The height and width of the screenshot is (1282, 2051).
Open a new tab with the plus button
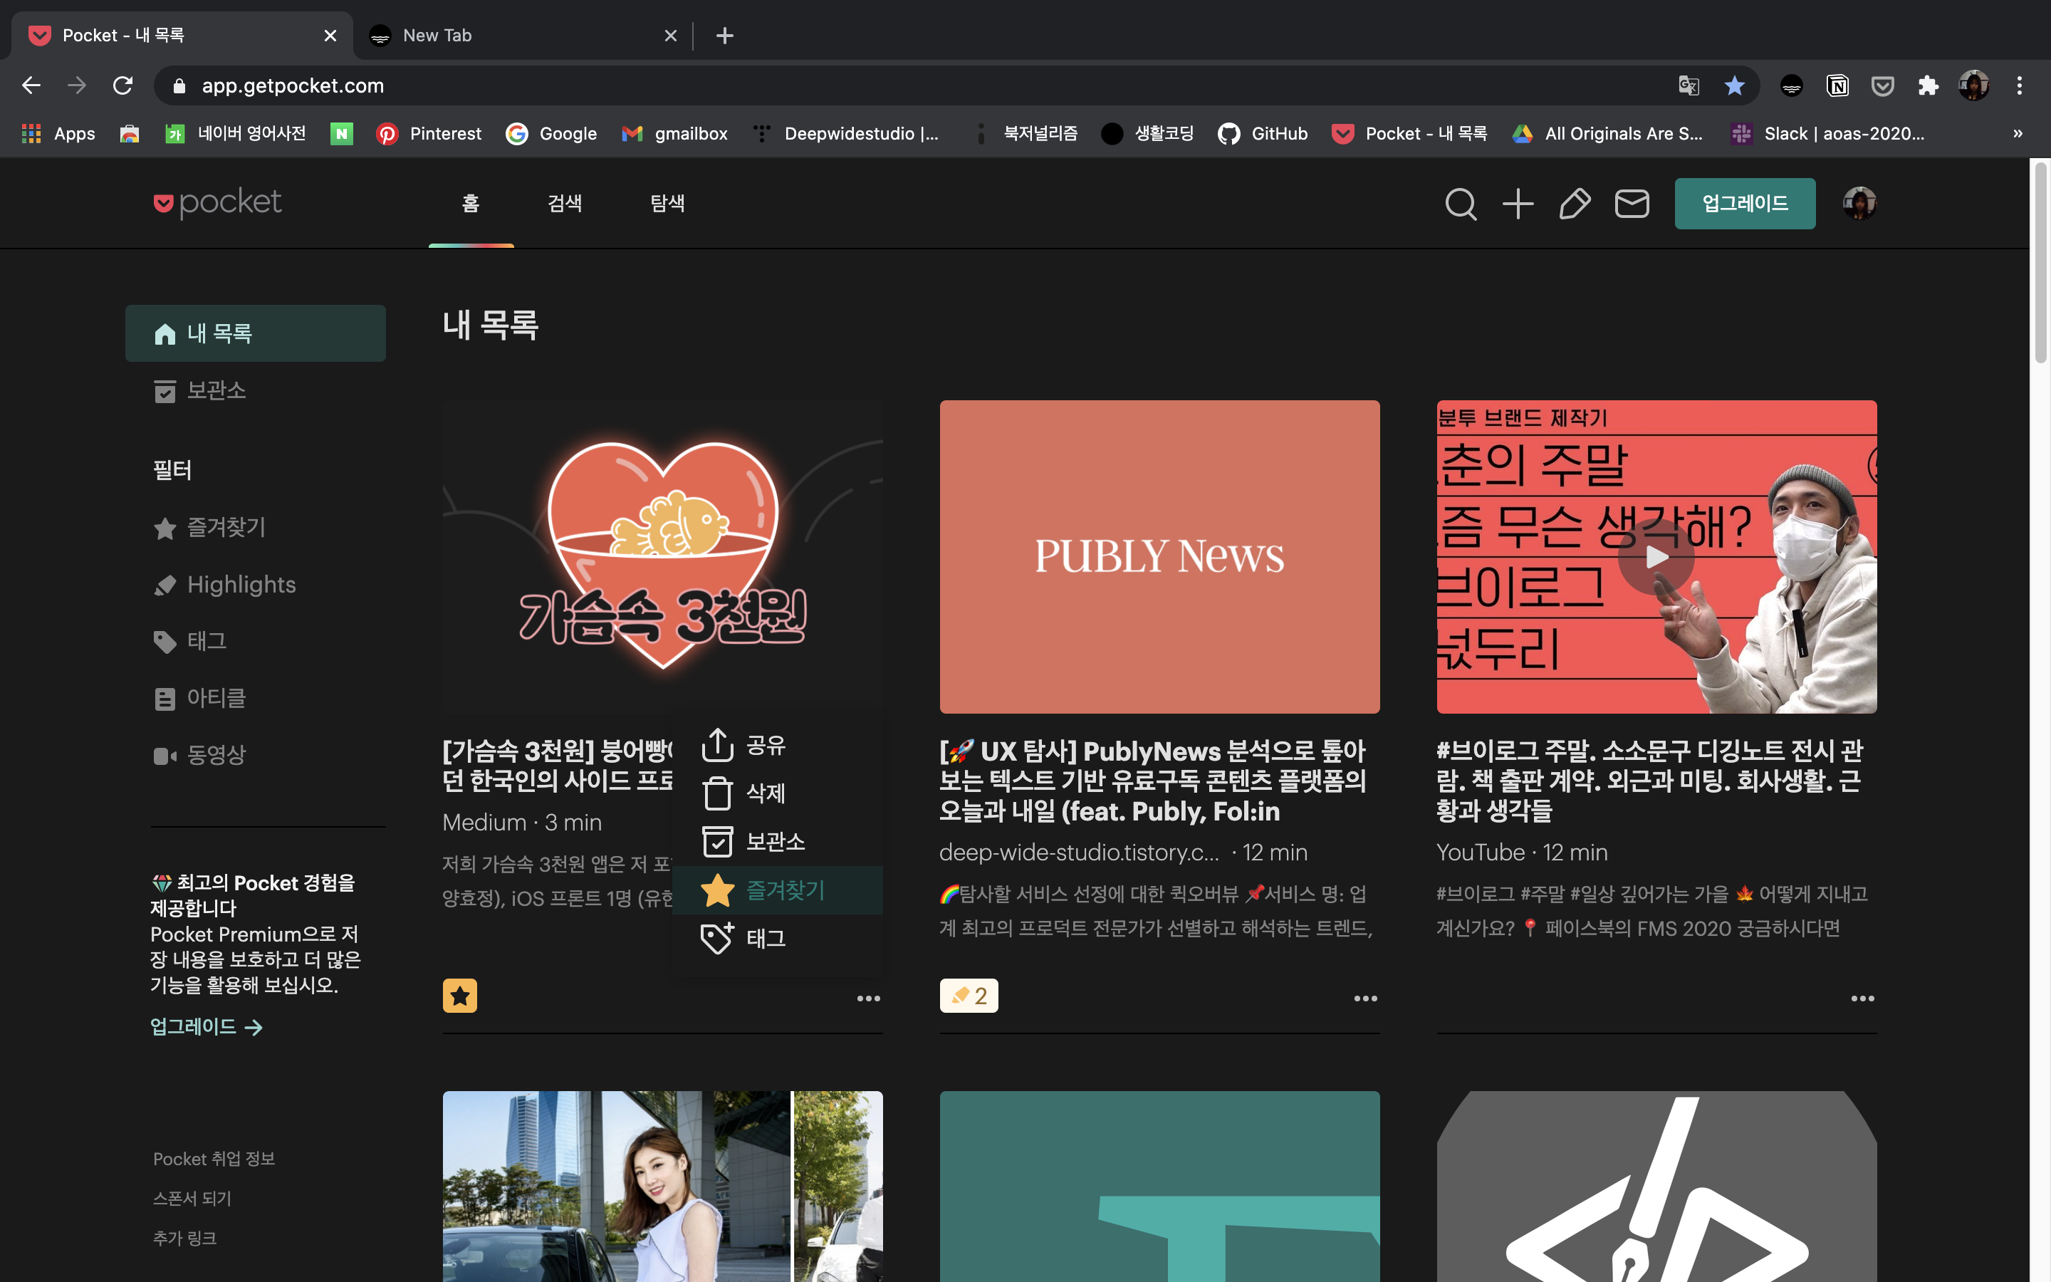pos(725,36)
